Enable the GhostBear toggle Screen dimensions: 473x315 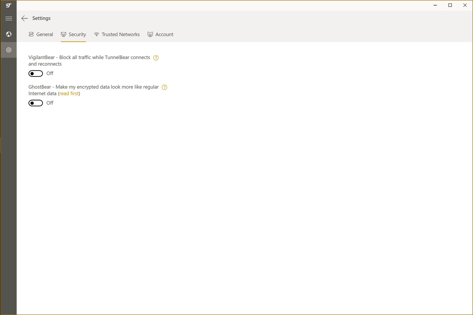point(36,103)
